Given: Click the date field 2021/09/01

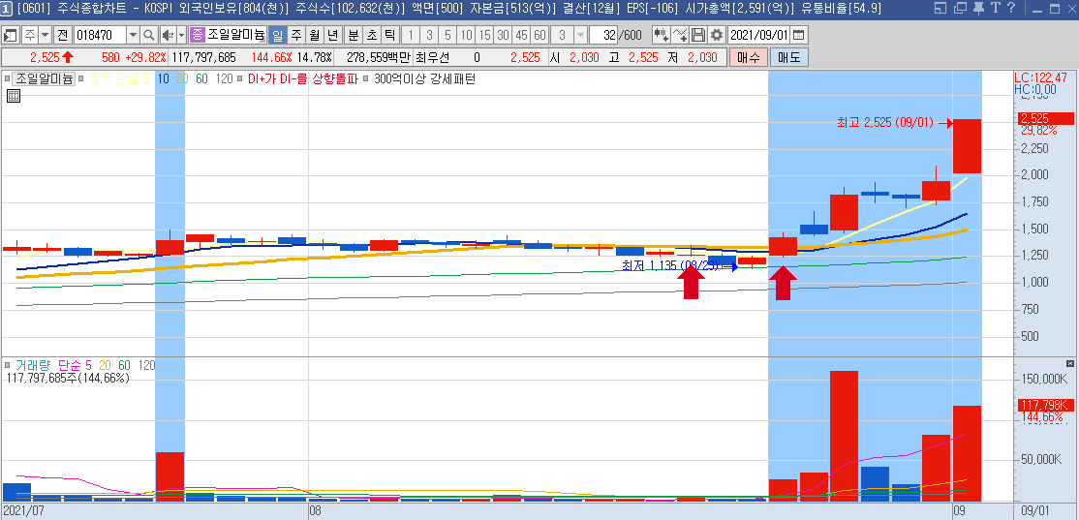Looking at the screenshot, I should click(x=759, y=35).
